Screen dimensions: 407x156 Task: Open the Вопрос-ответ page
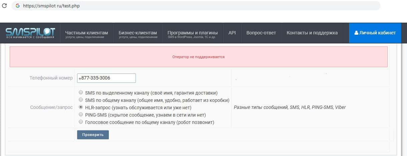point(261,33)
